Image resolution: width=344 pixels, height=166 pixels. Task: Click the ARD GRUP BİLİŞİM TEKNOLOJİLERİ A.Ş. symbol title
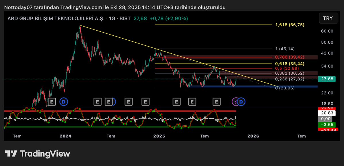[x=56, y=19]
